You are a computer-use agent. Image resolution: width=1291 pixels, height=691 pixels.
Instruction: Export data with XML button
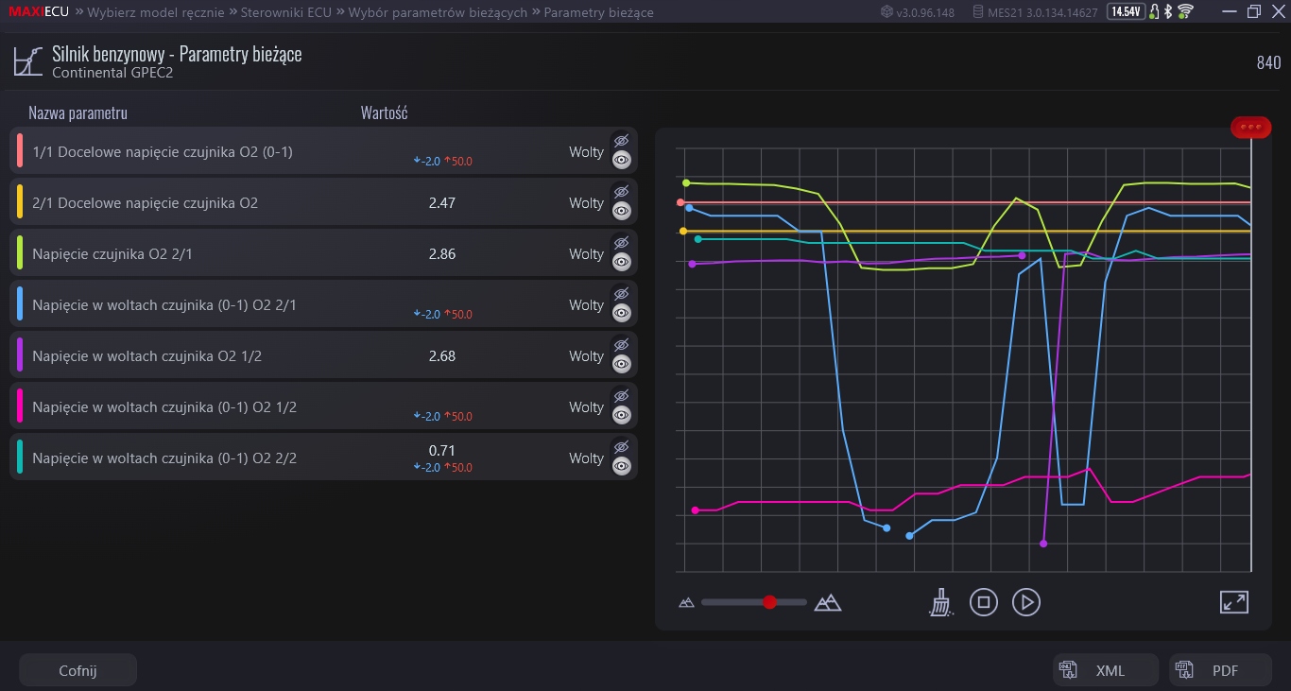[1106, 670]
